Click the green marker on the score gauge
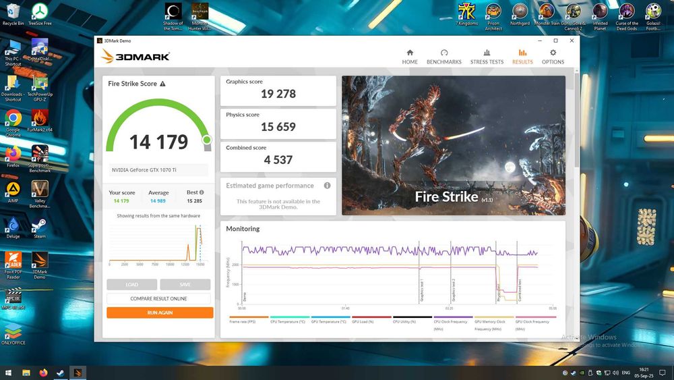This screenshot has height=380, width=674. tap(207, 140)
